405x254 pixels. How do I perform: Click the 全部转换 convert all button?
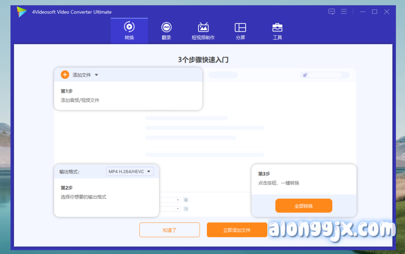pos(303,206)
